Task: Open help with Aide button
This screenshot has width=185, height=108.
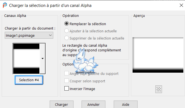Action: (x=126, y=104)
